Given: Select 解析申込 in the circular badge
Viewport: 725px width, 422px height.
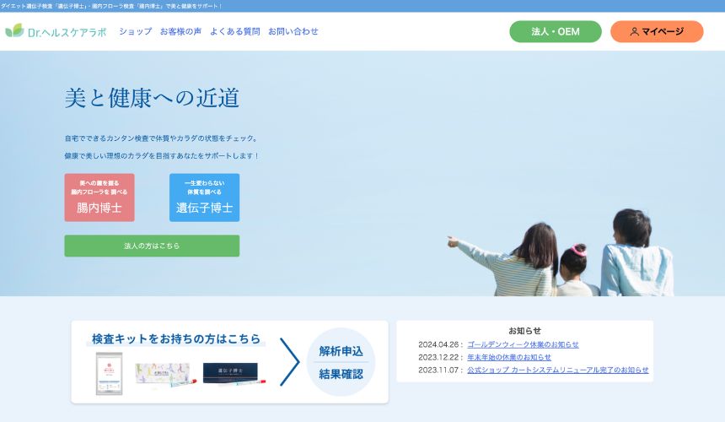Looking at the screenshot, I should pyautogui.click(x=341, y=351).
